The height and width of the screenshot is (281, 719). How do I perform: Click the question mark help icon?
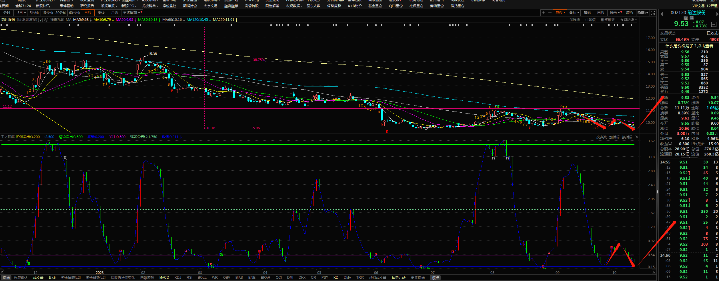(41, 20)
